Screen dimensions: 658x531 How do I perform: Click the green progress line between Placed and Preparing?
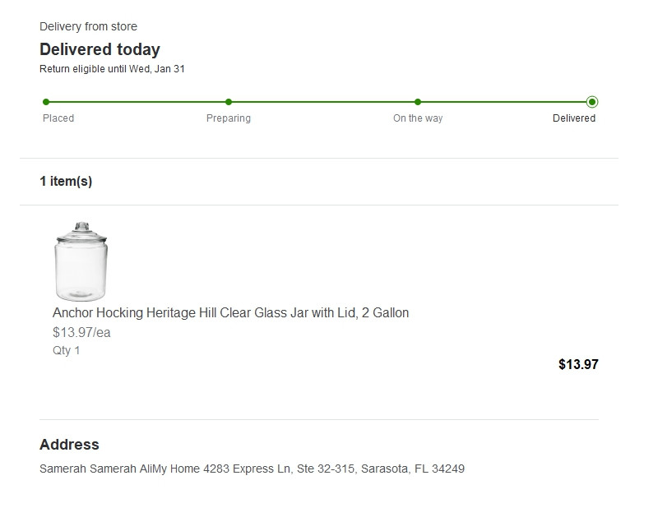click(137, 102)
